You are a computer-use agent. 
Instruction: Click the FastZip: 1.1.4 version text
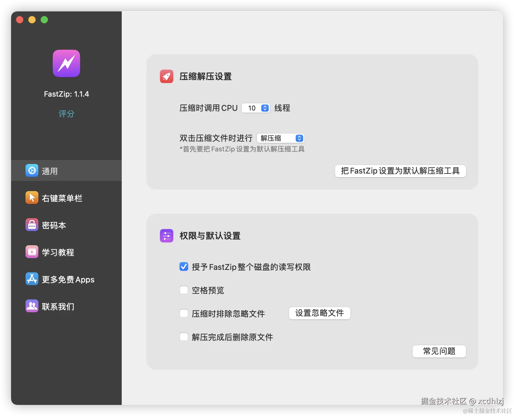pos(66,94)
